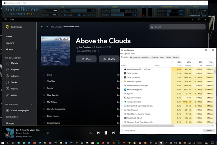Expand the Windows Explorer process row
This screenshot has height=145, width=217.
pos(122,82)
